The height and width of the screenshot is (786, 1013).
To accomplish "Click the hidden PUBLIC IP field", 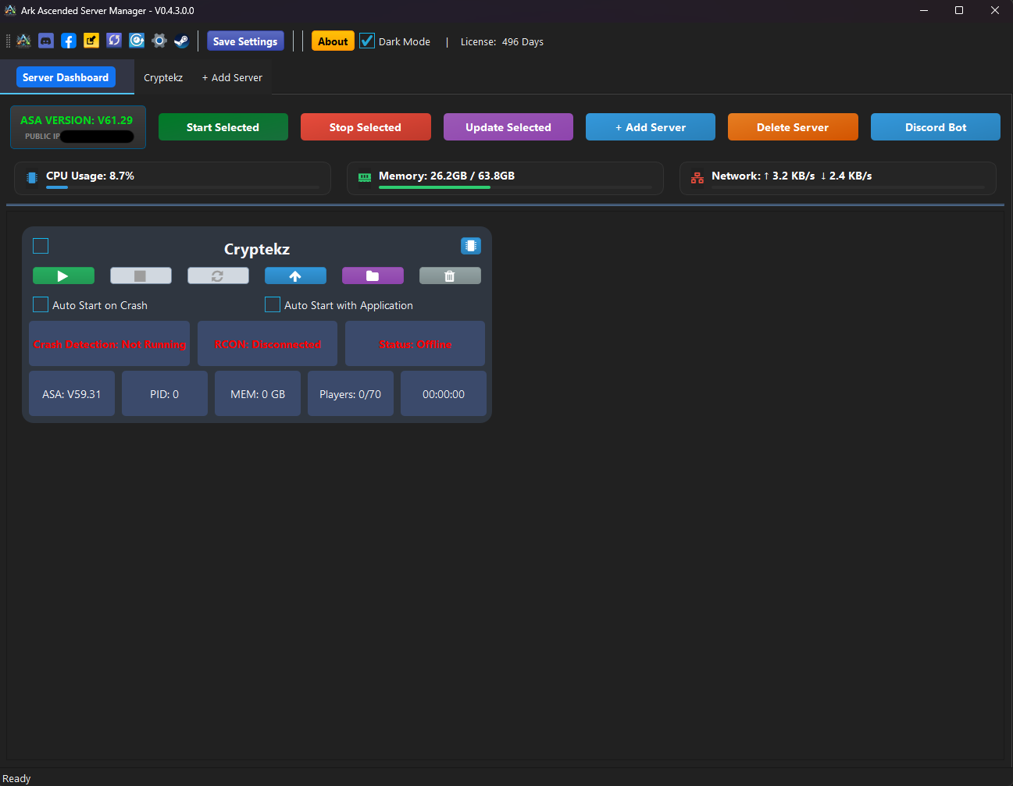I will [97, 136].
